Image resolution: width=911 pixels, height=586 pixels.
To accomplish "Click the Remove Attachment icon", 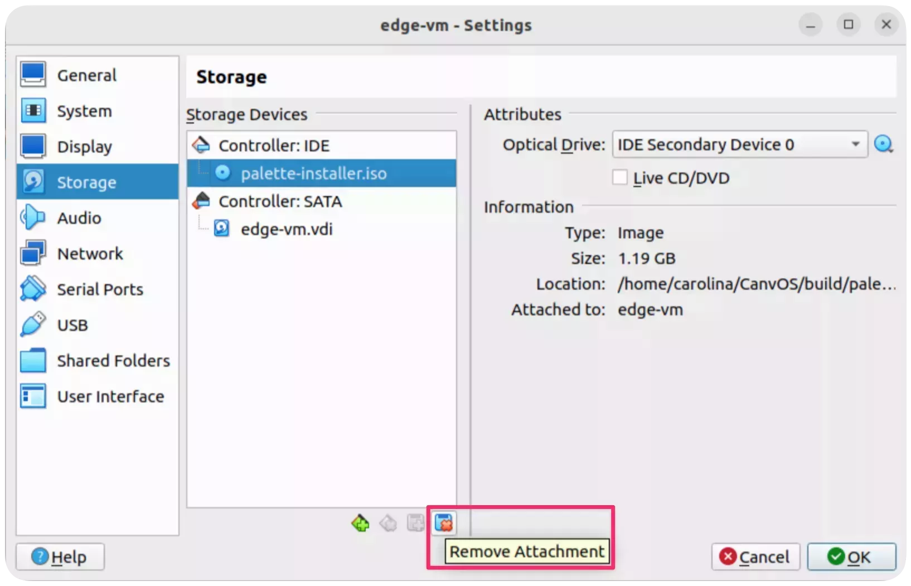I will pos(443,523).
